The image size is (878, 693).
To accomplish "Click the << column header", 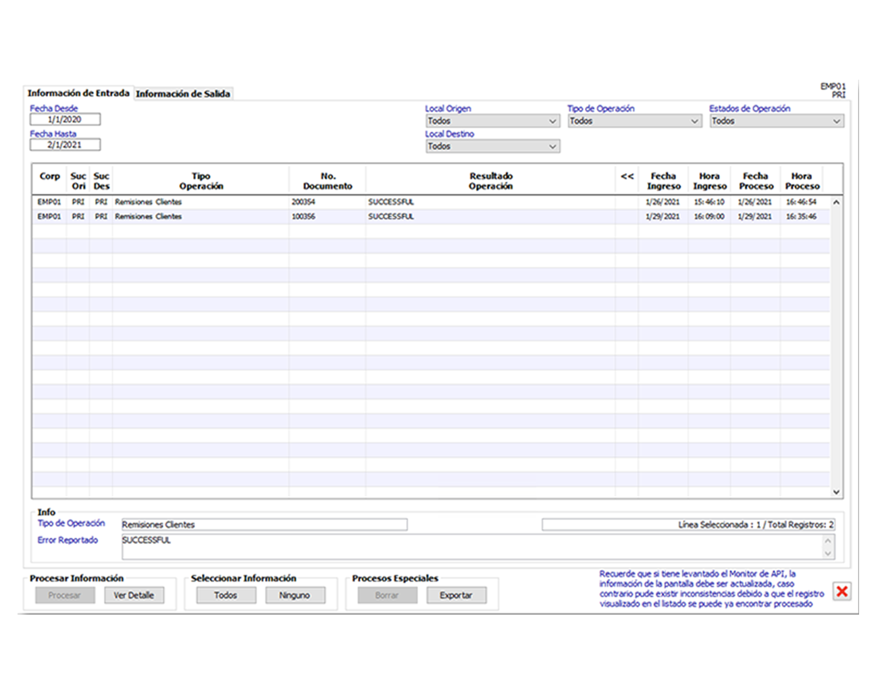I will coord(627,177).
